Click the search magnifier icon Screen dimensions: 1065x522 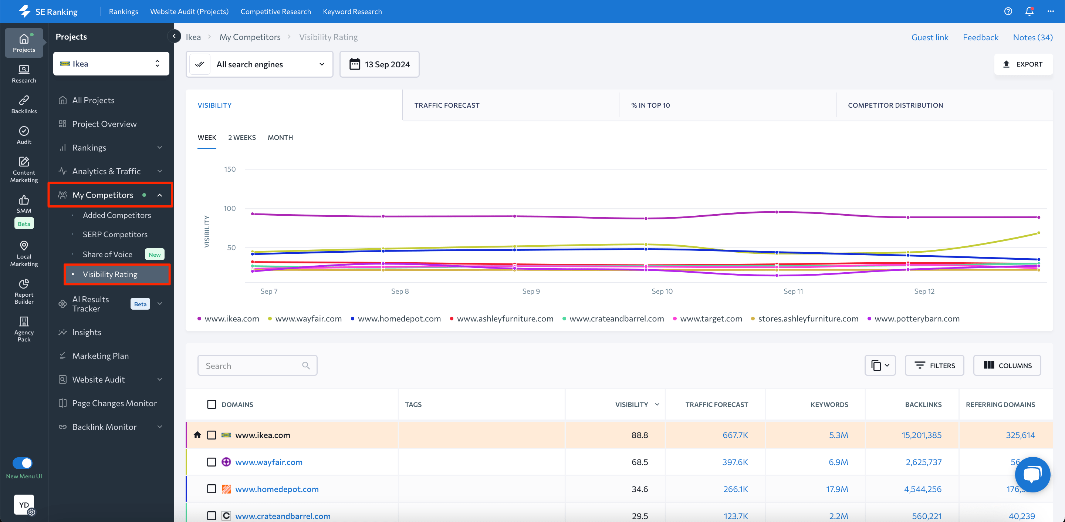tap(306, 366)
